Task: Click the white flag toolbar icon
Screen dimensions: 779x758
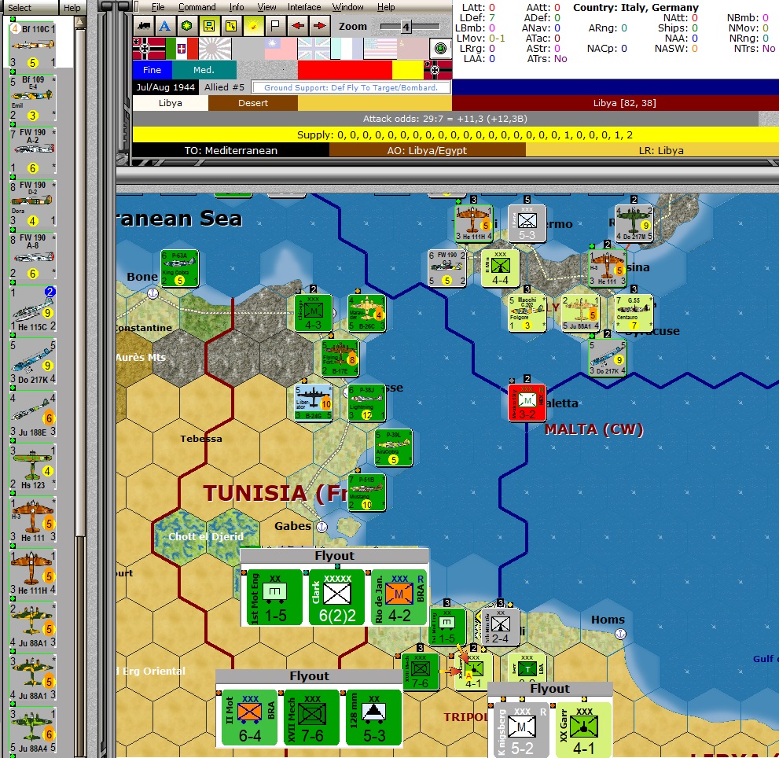Action: [x=274, y=26]
